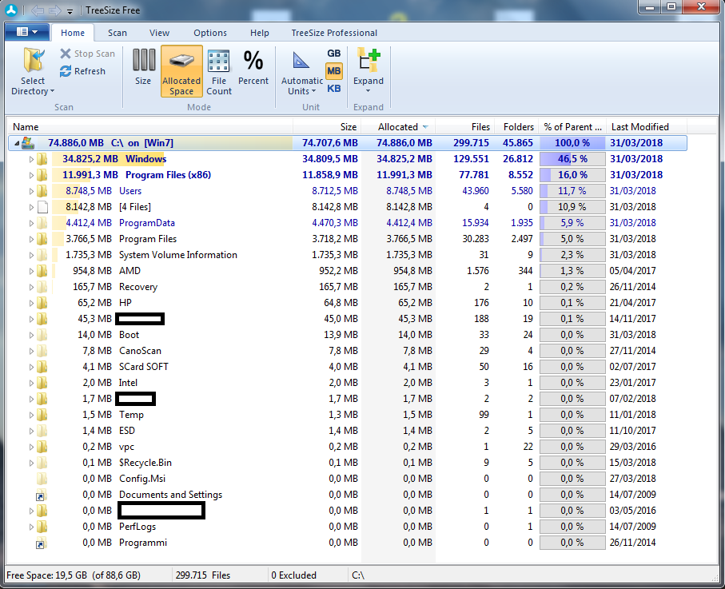Open the View tab
This screenshot has height=589, width=725.
click(159, 33)
